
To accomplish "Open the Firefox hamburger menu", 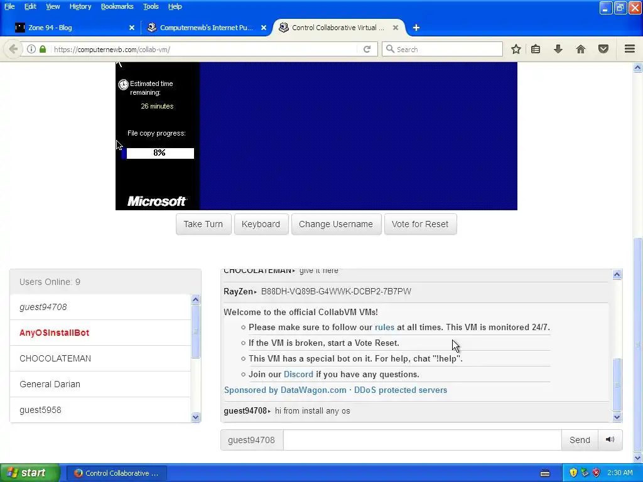I will (630, 49).
